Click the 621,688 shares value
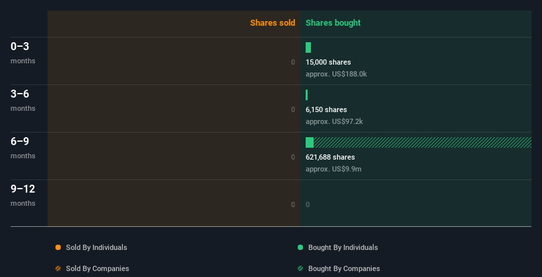 click(330, 157)
